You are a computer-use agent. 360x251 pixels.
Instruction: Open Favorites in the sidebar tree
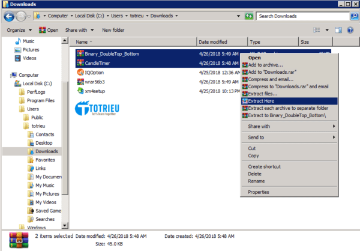41,160
